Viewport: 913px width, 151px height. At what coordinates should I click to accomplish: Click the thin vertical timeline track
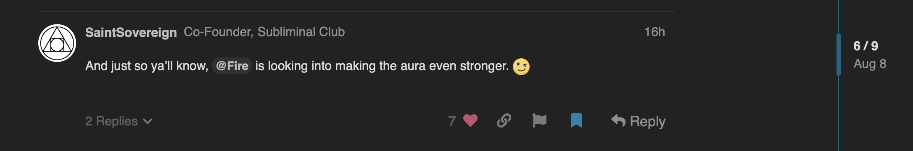pos(839,113)
